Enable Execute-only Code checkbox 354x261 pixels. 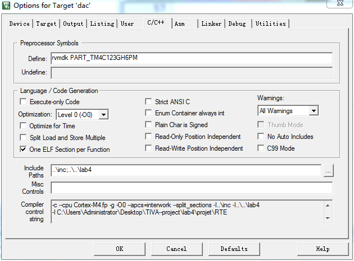(23, 102)
